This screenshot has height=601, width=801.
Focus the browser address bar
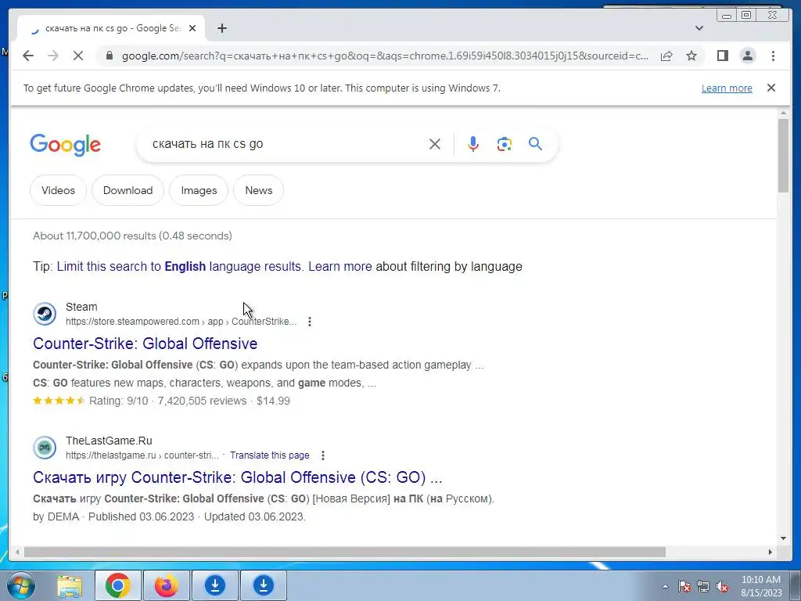click(x=385, y=56)
